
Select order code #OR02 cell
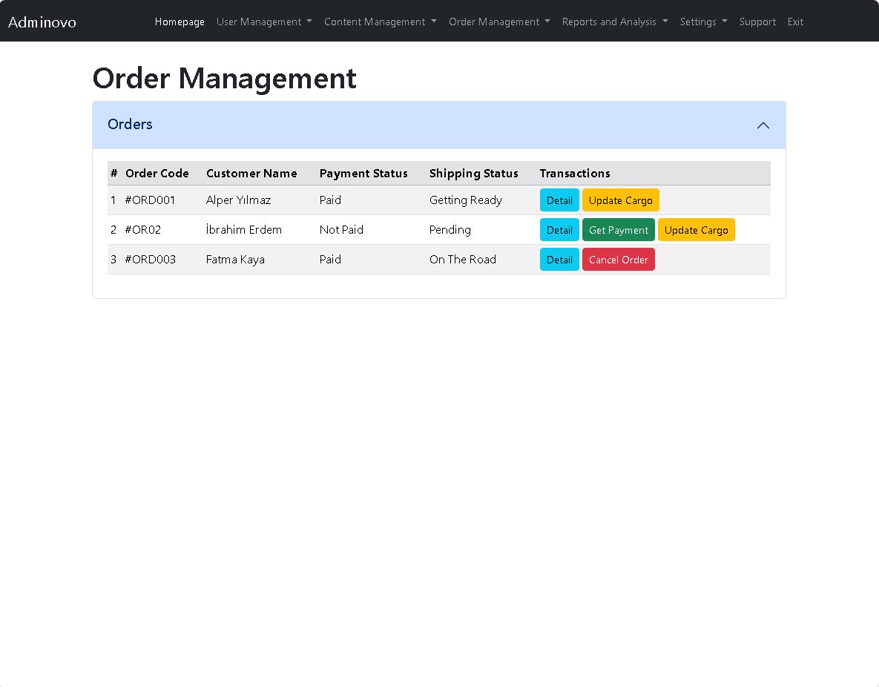point(143,230)
